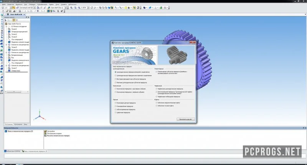Click the gray gear preview image in dialog
The height and width of the screenshot is (165, 307).
click(x=177, y=55)
